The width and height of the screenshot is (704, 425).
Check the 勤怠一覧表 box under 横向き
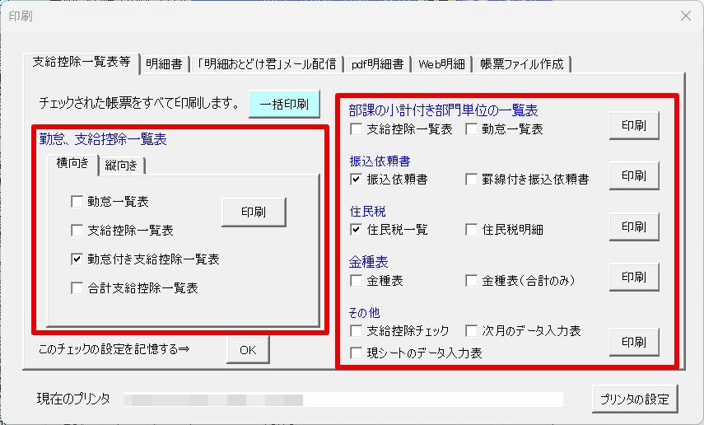tap(77, 201)
